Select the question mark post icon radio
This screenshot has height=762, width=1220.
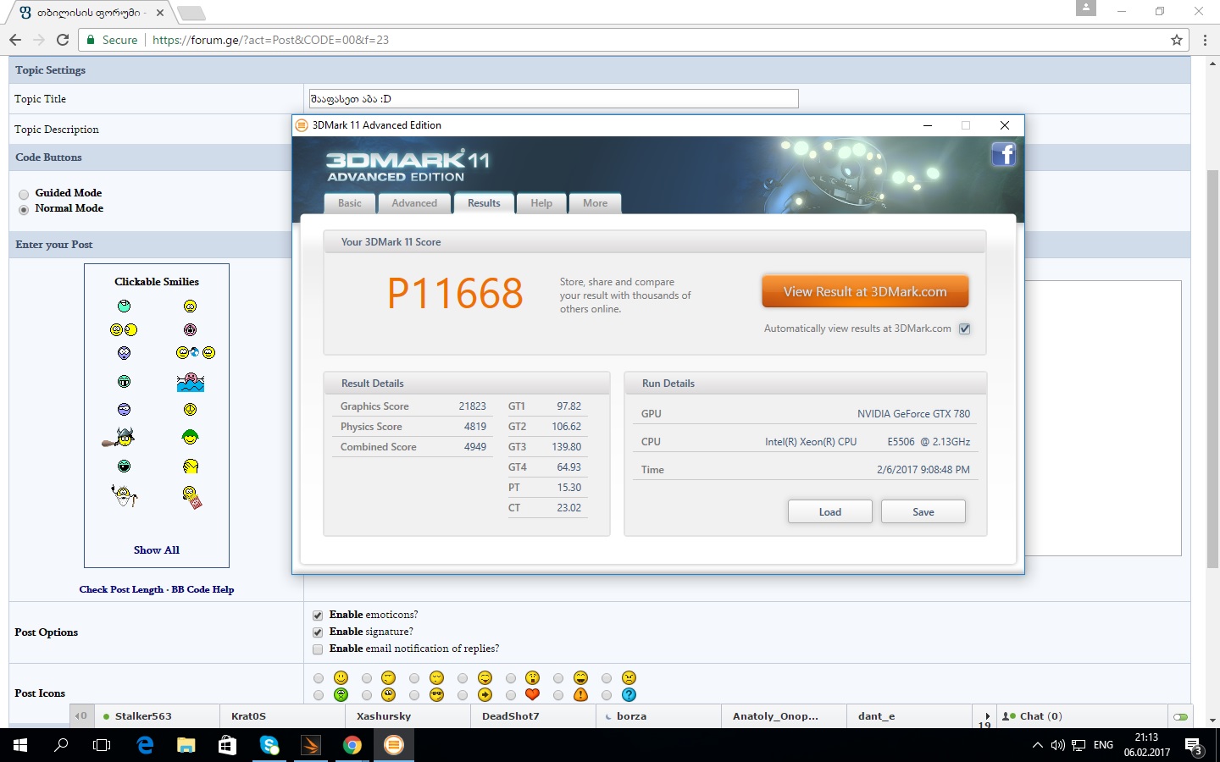pyautogui.click(x=606, y=695)
